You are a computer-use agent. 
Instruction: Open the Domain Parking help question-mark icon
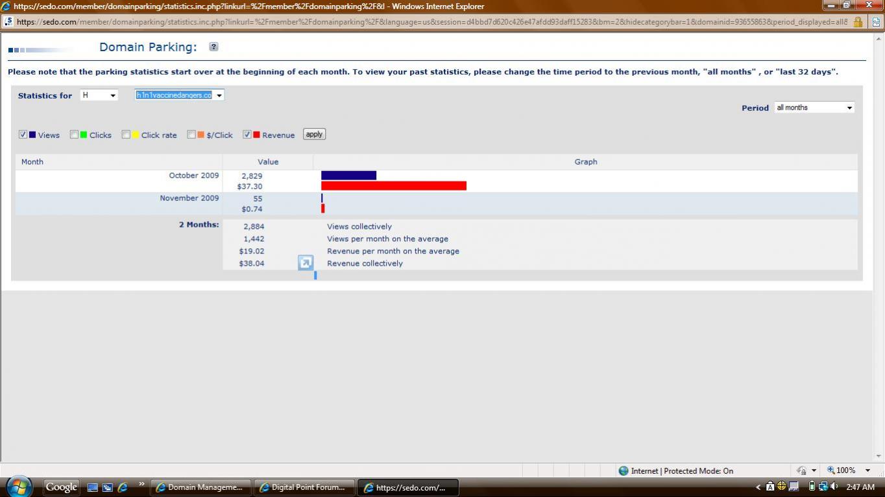pyautogui.click(x=214, y=47)
